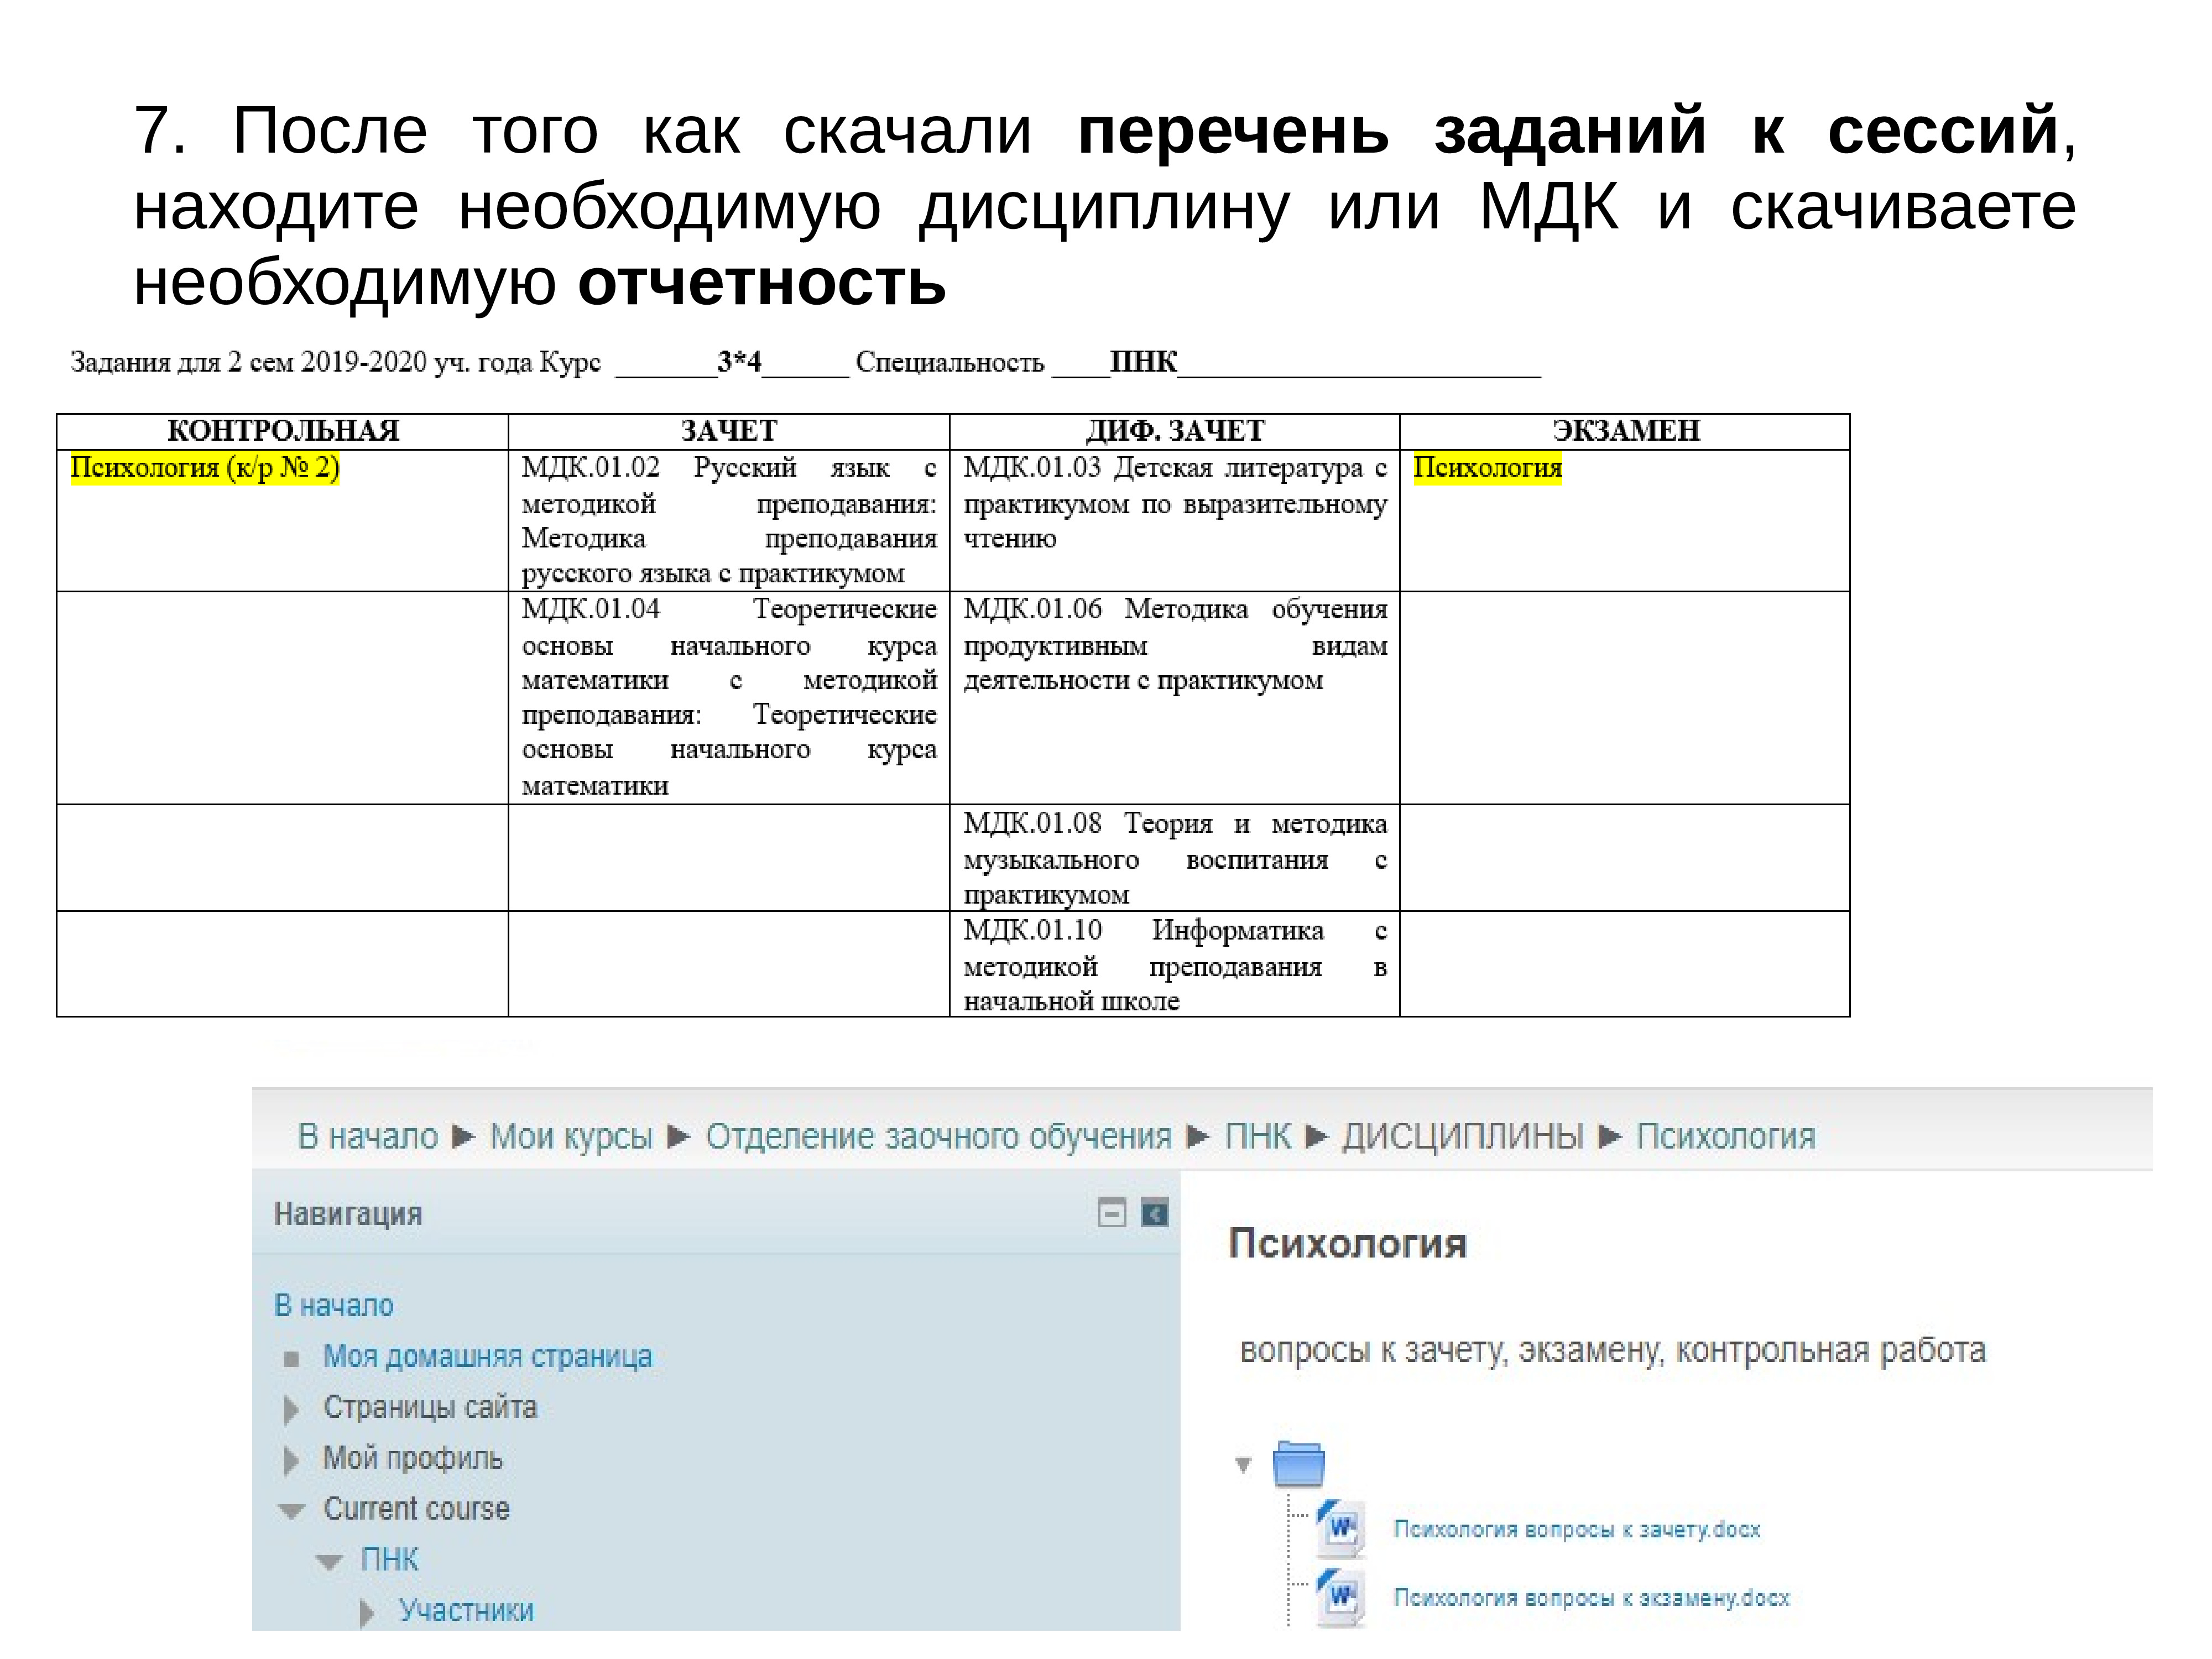Open the ДИСЦИПЛИНЫ breadcrumb link

1463,1137
